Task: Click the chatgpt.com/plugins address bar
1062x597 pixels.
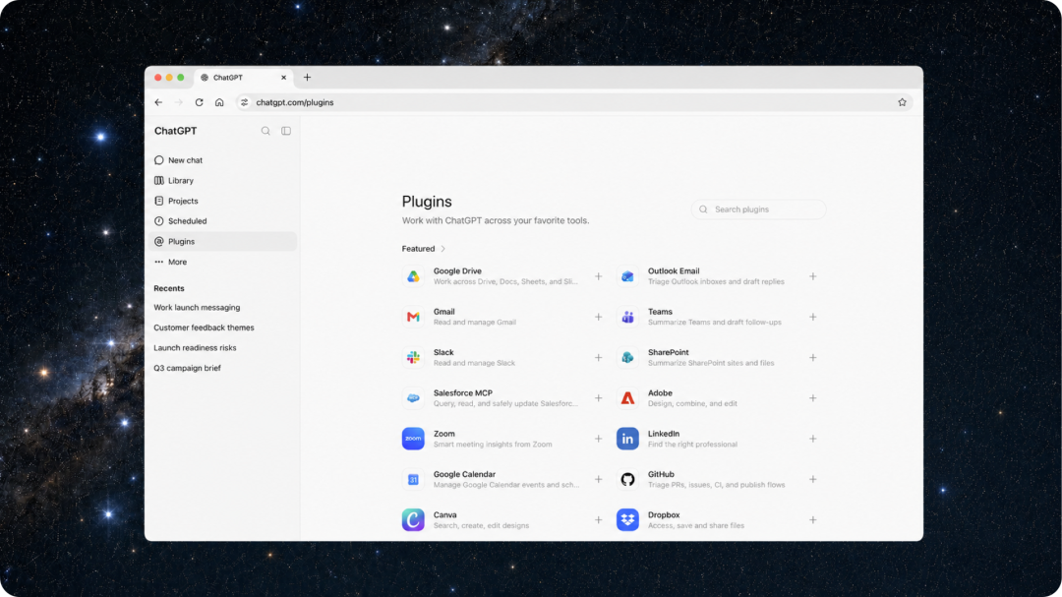Action: [x=574, y=102]
